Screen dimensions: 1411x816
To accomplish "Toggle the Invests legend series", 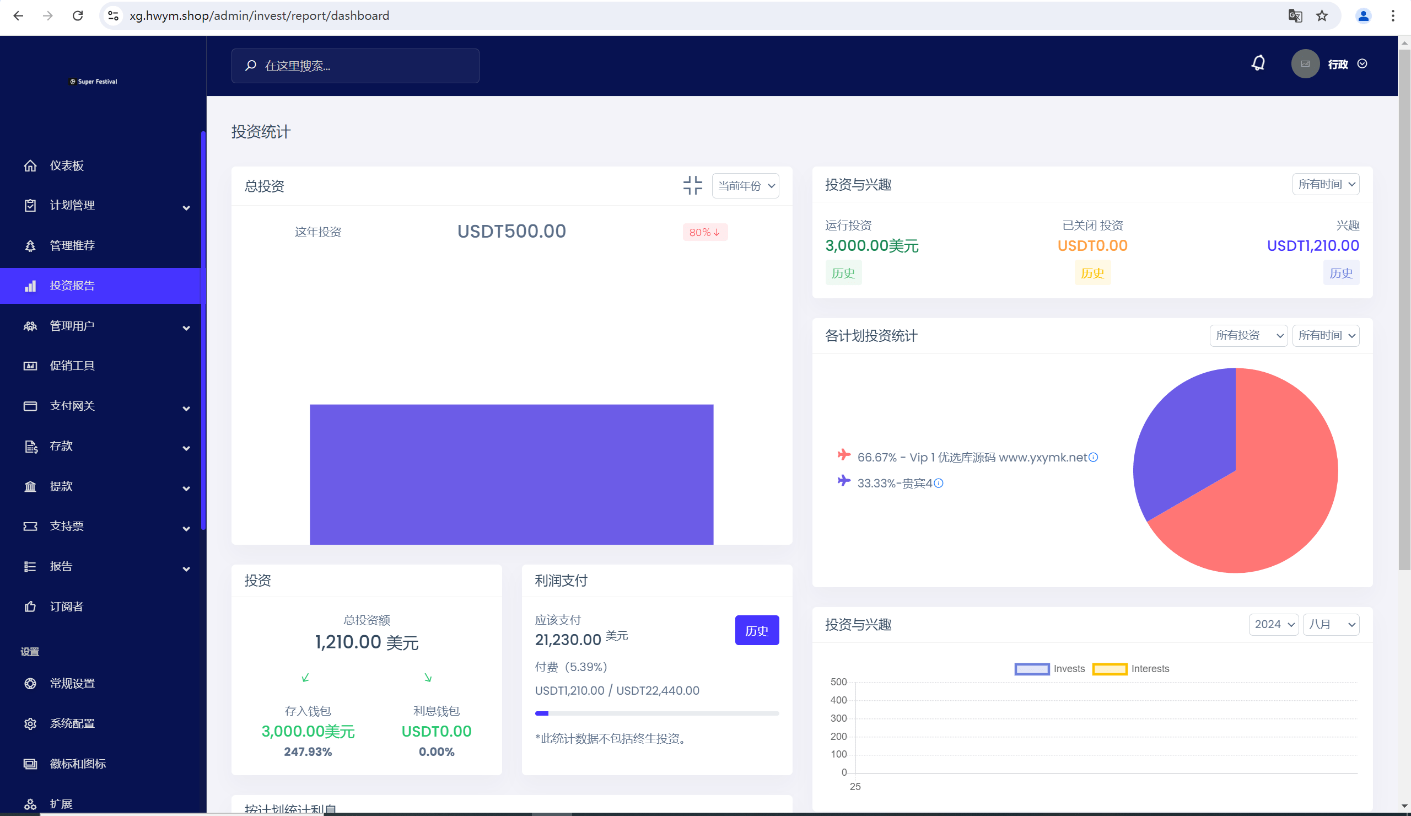I will tap(1049, 669).
